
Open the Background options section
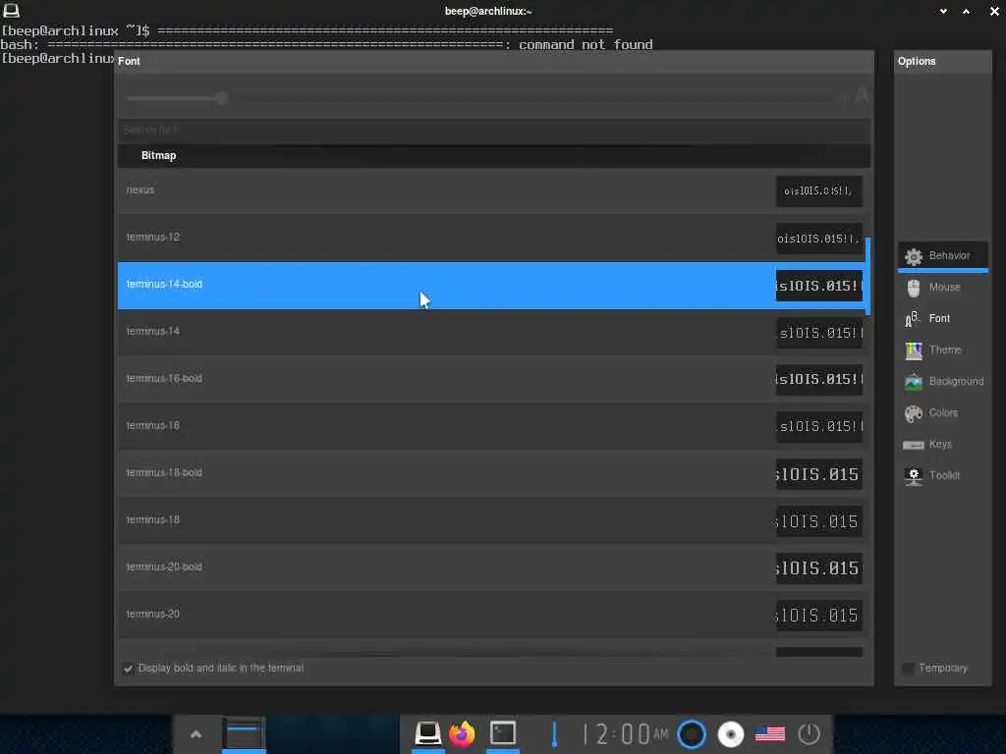[942, 382]
